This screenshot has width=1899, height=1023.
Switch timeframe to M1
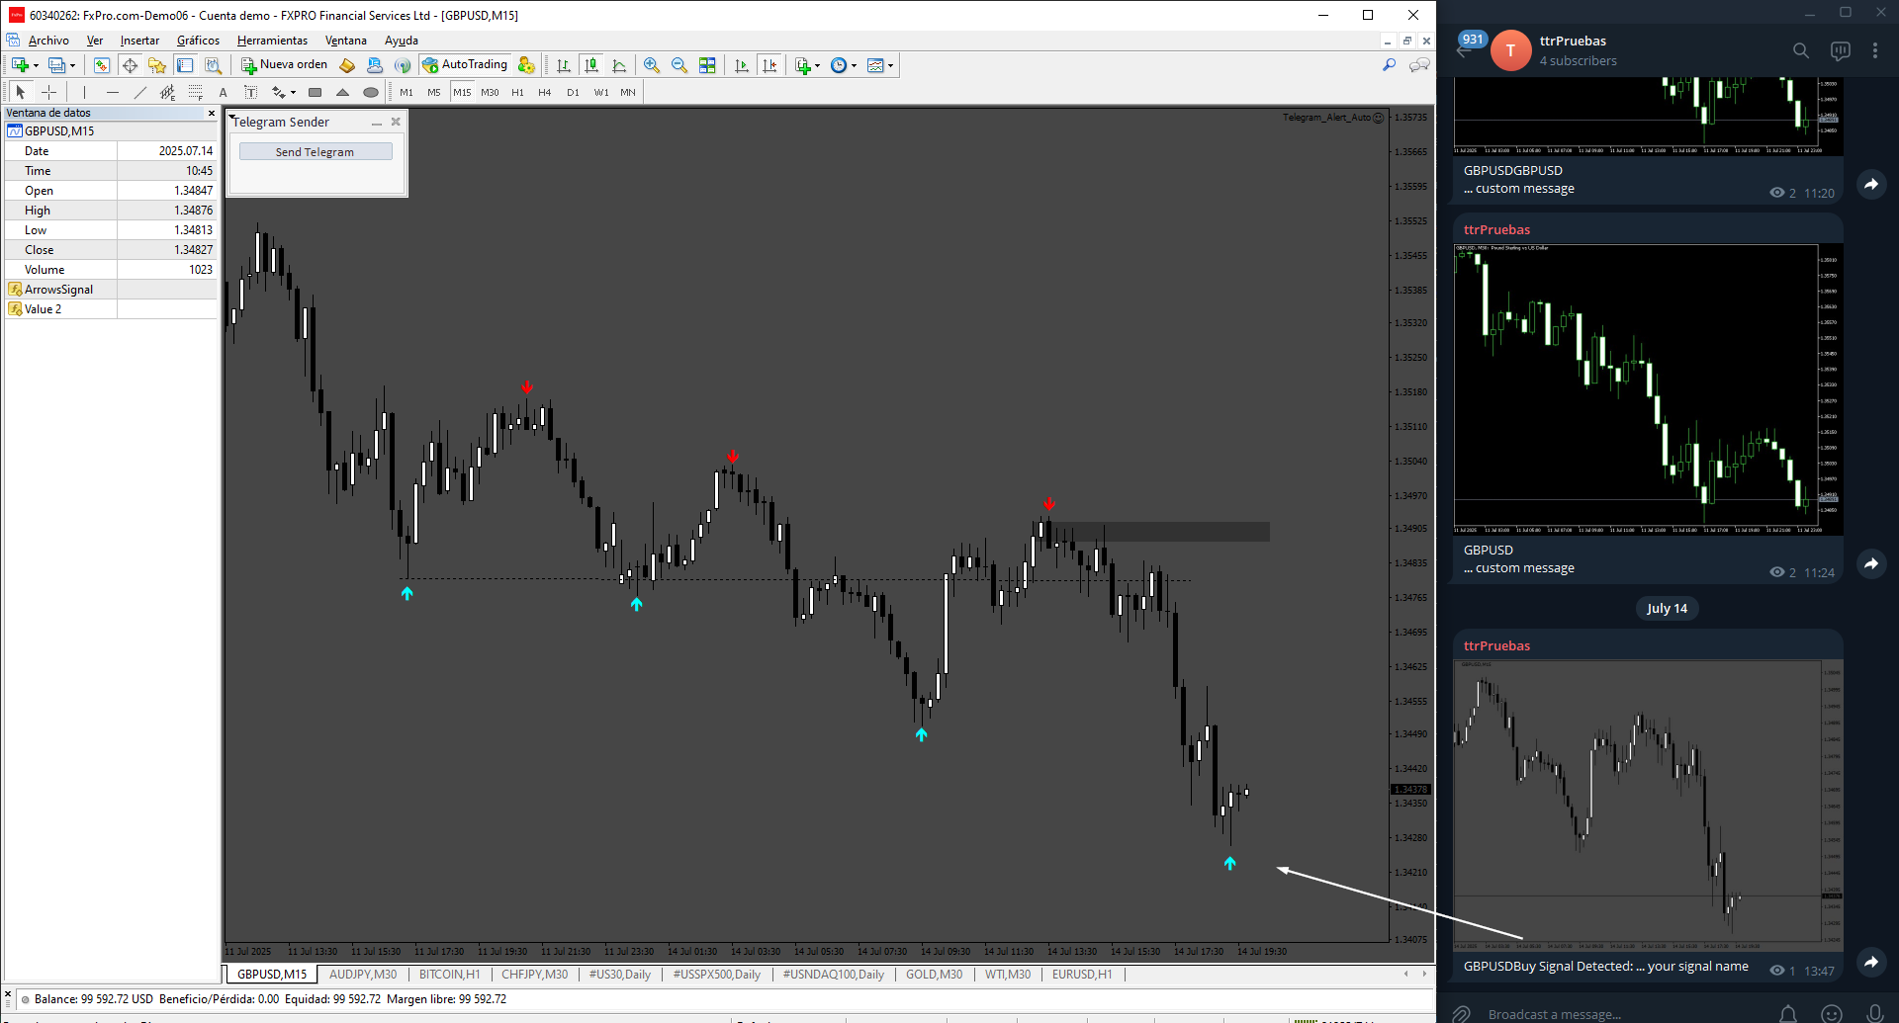coord(407,92)
